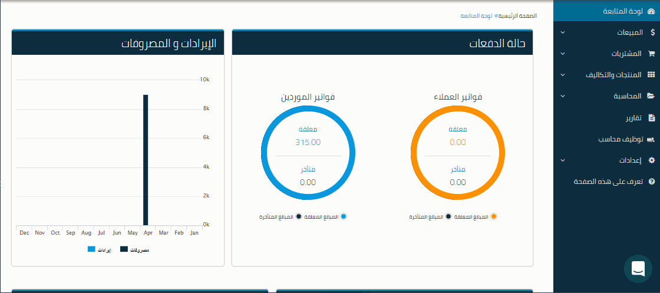
Task: Toggle blue المبالغ المعلقة legend under فواتير الموردين
Action: pos(344,217)
